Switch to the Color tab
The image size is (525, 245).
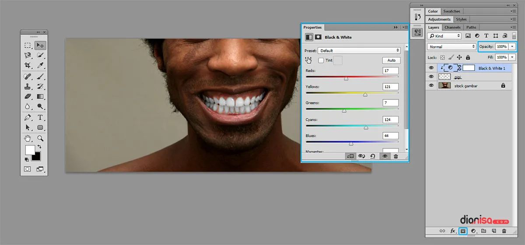point(433,11)
